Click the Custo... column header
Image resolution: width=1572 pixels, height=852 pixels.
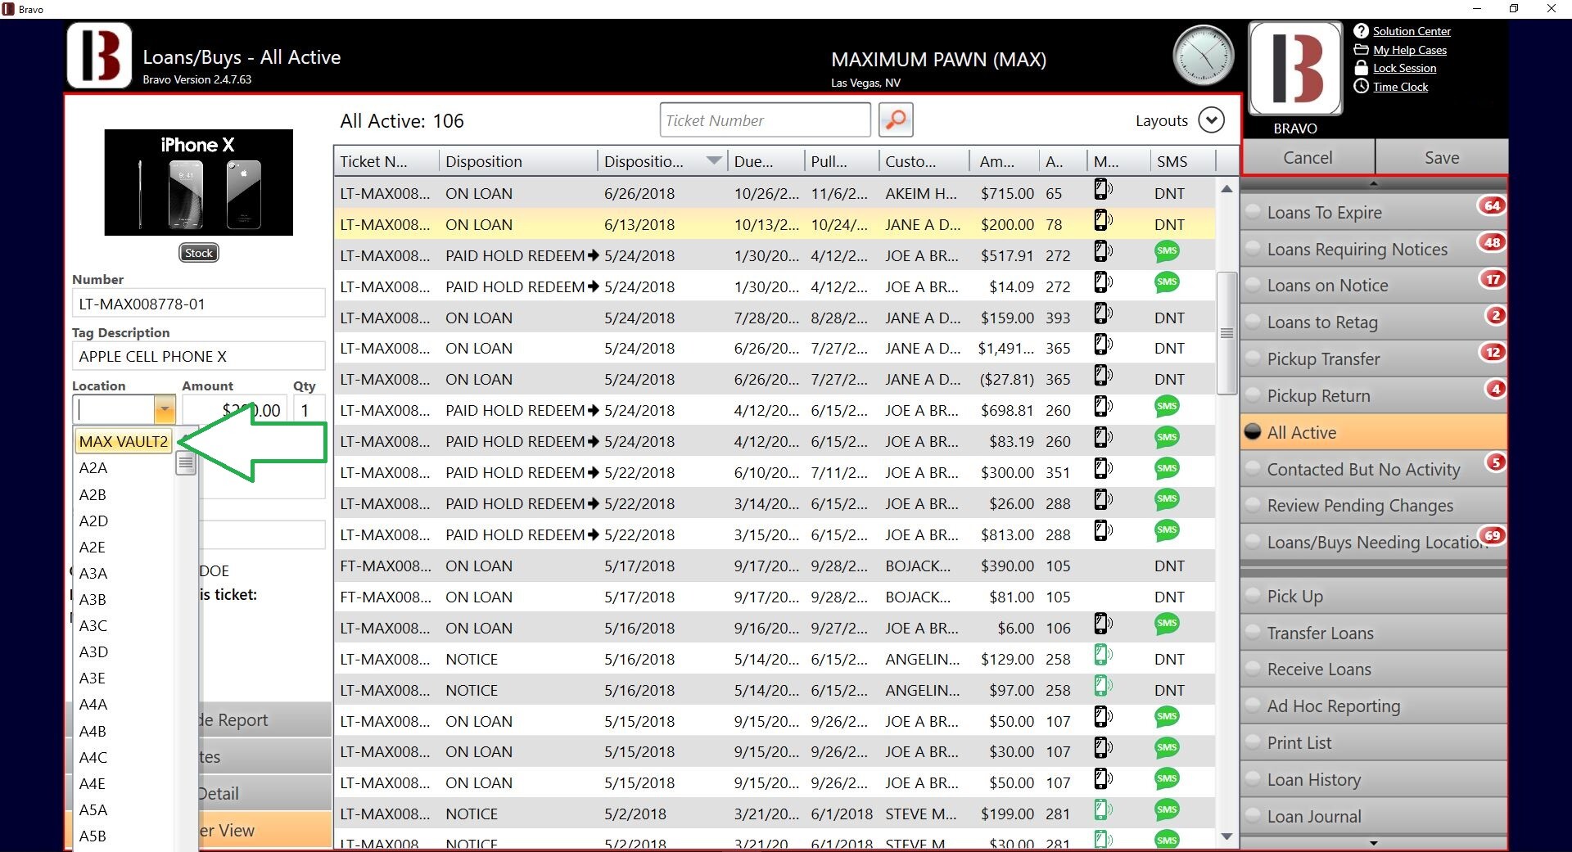click(x=923, y=161)
